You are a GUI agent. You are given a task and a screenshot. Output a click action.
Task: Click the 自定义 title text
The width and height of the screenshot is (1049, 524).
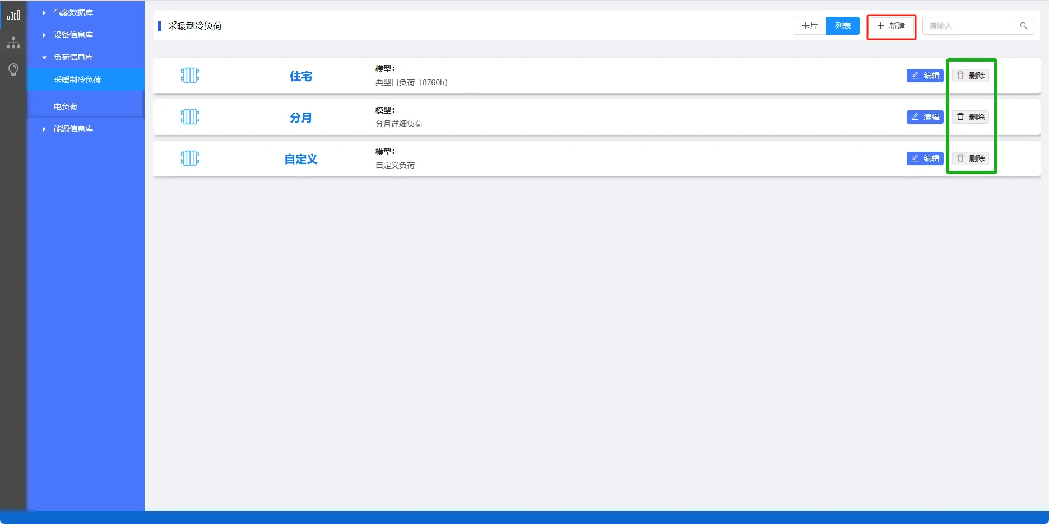coord(301,159)
